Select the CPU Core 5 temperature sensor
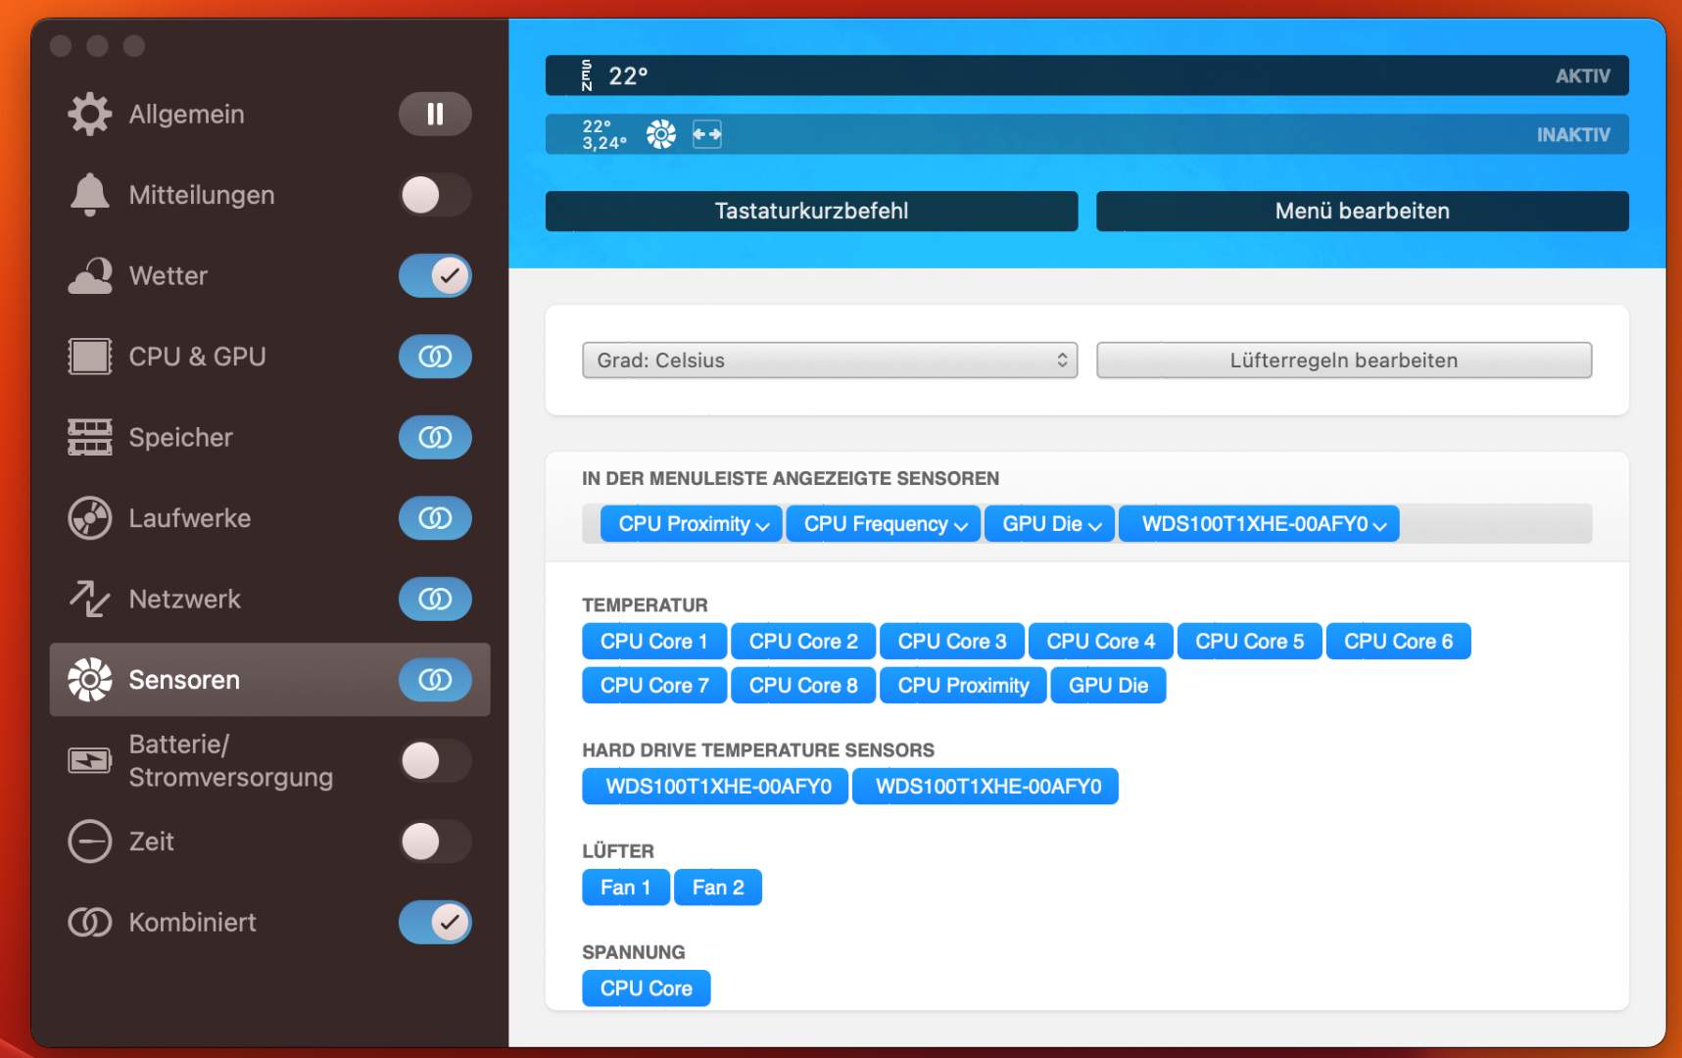Image resolution: width=1682 pixels, height=1058 pixels. pyautogui.click(x=1250, y=642)
